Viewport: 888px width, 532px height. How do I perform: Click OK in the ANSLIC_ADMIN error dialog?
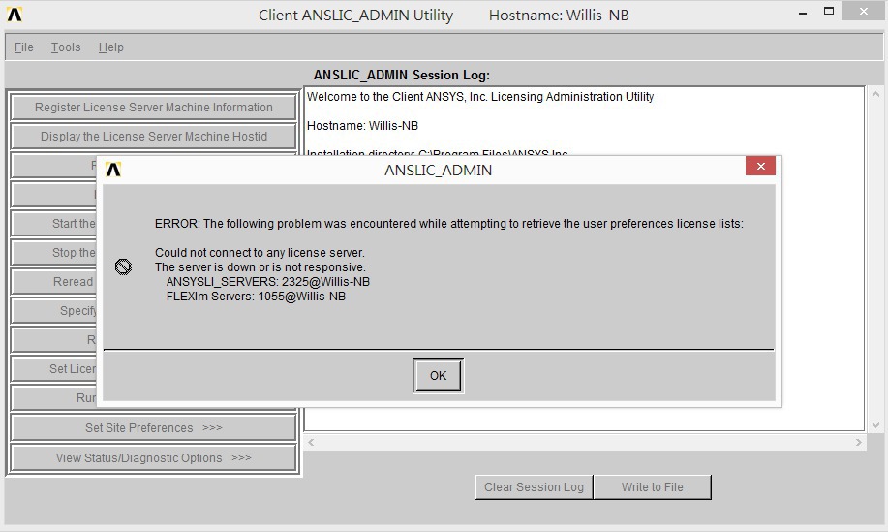coord(438,375)
